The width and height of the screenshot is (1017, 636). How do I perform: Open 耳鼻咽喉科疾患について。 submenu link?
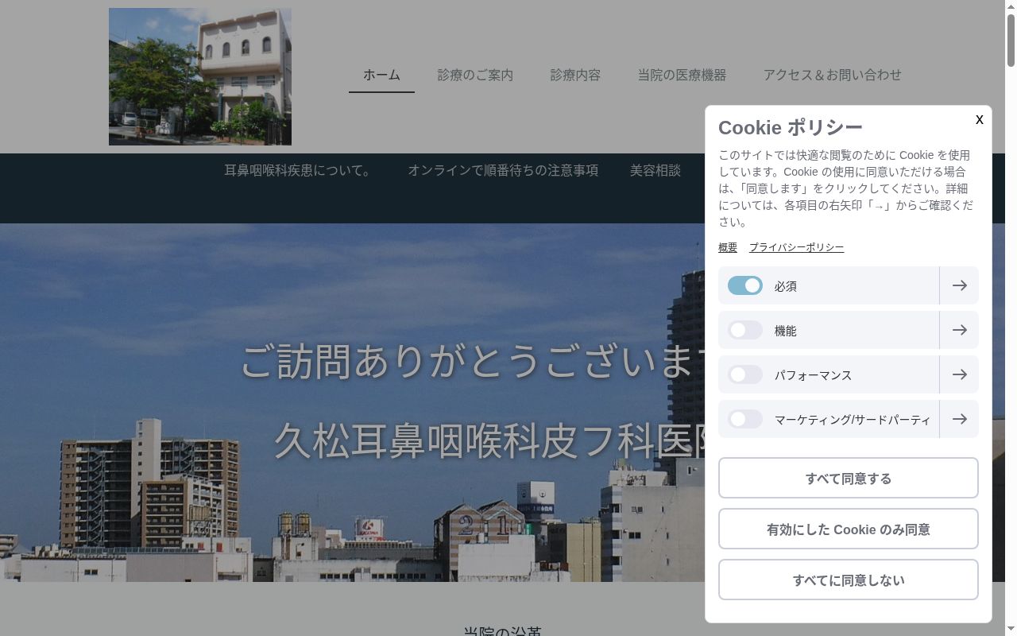300,170
